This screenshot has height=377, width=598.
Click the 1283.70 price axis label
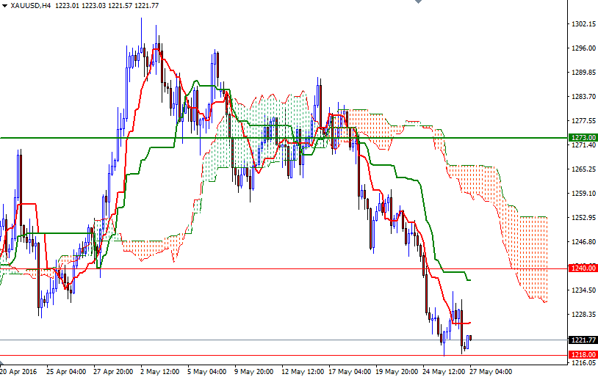click(x=583, y=97)
